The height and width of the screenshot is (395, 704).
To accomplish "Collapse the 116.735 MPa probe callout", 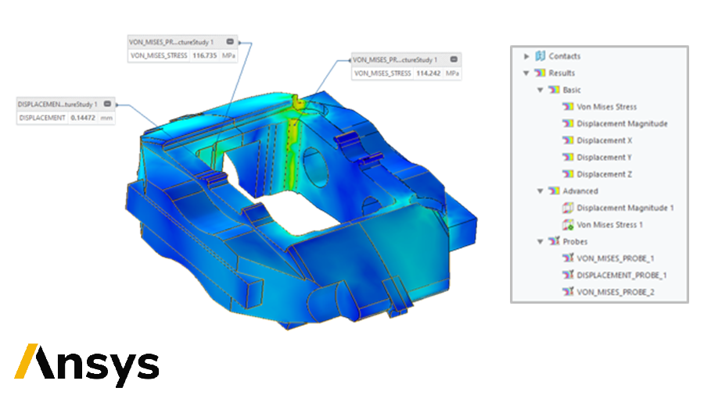I will click(x=230, y=41).
